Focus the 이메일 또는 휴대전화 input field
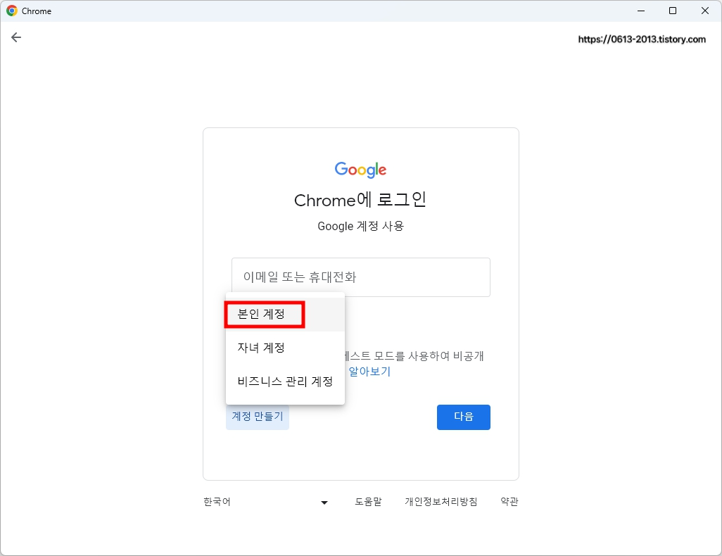Screen dimensions: 722x556 pos(360,277)
